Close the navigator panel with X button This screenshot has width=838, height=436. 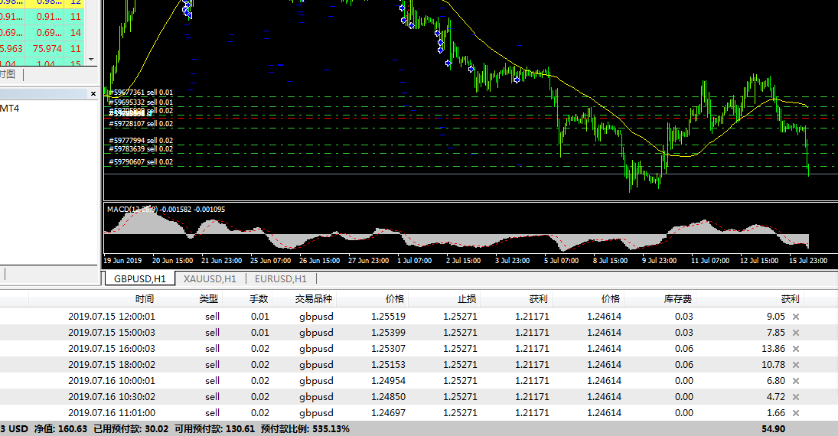(x=93, y=93)
